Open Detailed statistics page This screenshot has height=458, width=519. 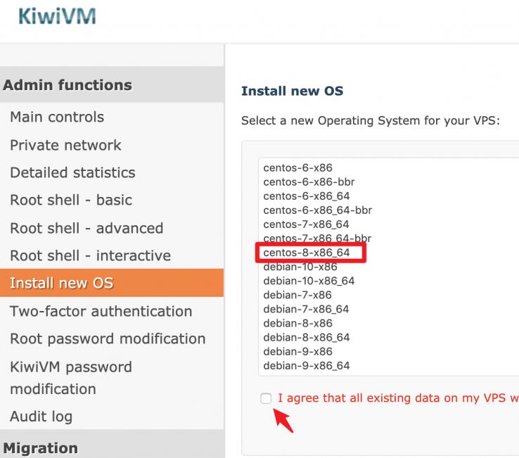[x=72, y=172]
